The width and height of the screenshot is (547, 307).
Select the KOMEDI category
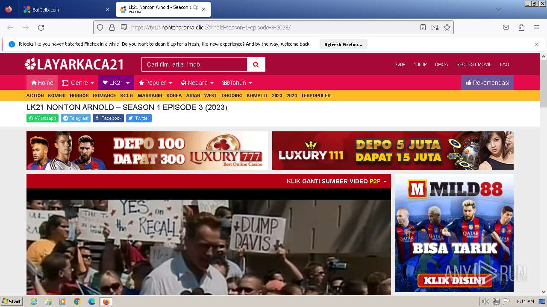[x=57, y=96]
